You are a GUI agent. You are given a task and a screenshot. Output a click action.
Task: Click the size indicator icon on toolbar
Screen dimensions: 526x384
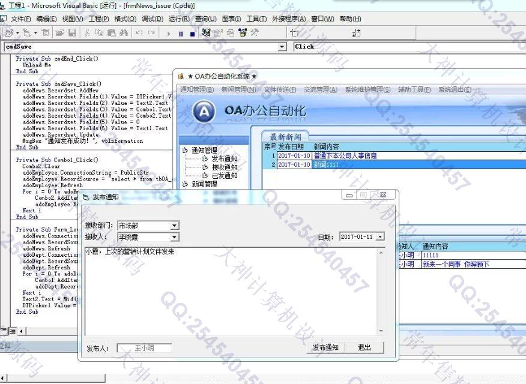coord(356,33)
